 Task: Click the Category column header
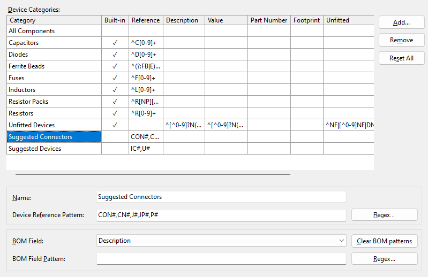[x=54, y=20]
